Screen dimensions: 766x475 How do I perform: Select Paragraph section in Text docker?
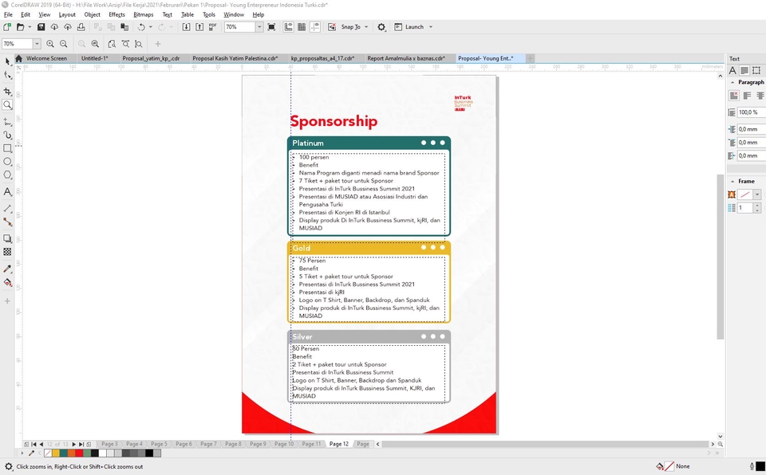(x=744, y=70)
